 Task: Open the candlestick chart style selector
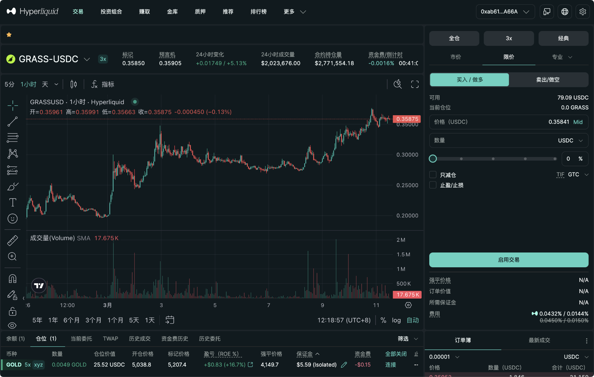point(74,84)
